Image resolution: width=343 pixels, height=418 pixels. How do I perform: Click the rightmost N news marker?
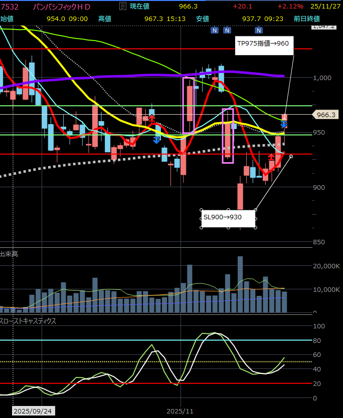coord(259,31)
